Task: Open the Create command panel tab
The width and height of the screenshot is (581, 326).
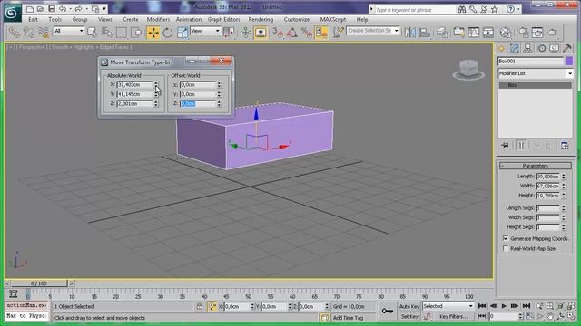Action: pos(501,48)
